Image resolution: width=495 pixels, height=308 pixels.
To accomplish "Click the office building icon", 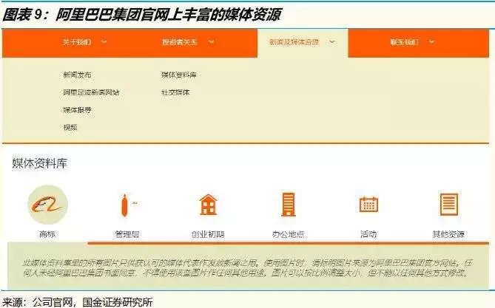I will pyautogui.click(x=289, y=205).
